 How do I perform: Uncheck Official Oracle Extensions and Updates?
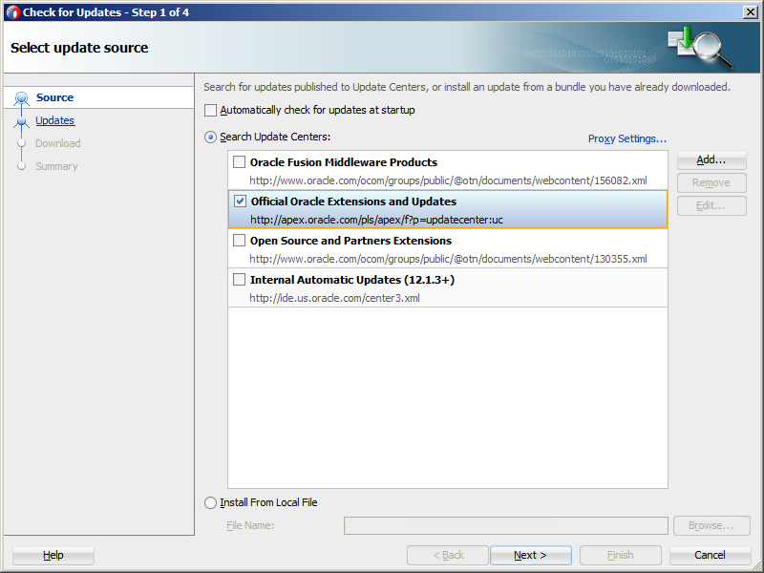pos(241,201)
